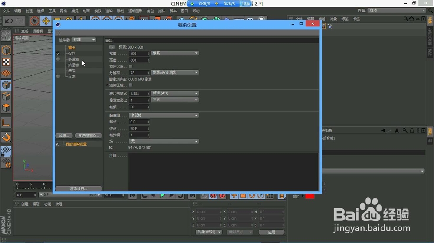Viewport: 434px width, 243px height.
Task: Enable the 多通道 checkbox
Action: [x=58, y=59]
